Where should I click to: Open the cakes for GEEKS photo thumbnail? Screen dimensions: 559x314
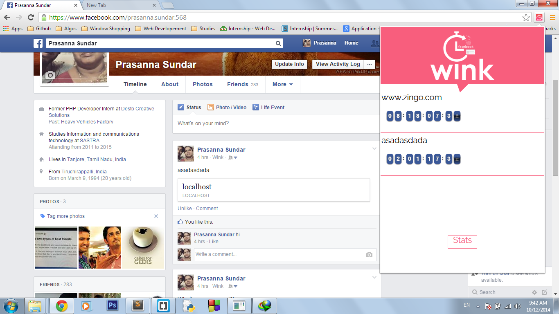coord(143,247)
